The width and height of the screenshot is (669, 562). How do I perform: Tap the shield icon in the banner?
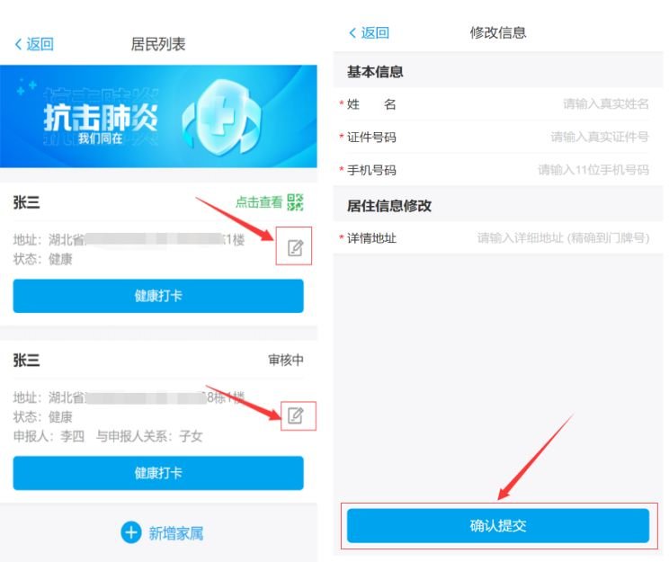[x=222, y=116]
